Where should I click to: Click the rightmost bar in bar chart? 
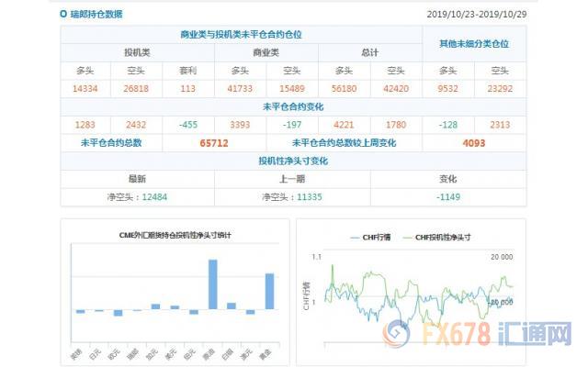(269, 292)
